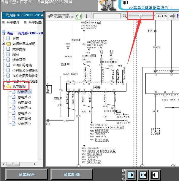Click the bottom 菜单展开 button
Viewport: 179px width, 181px height.
point(27,174)
